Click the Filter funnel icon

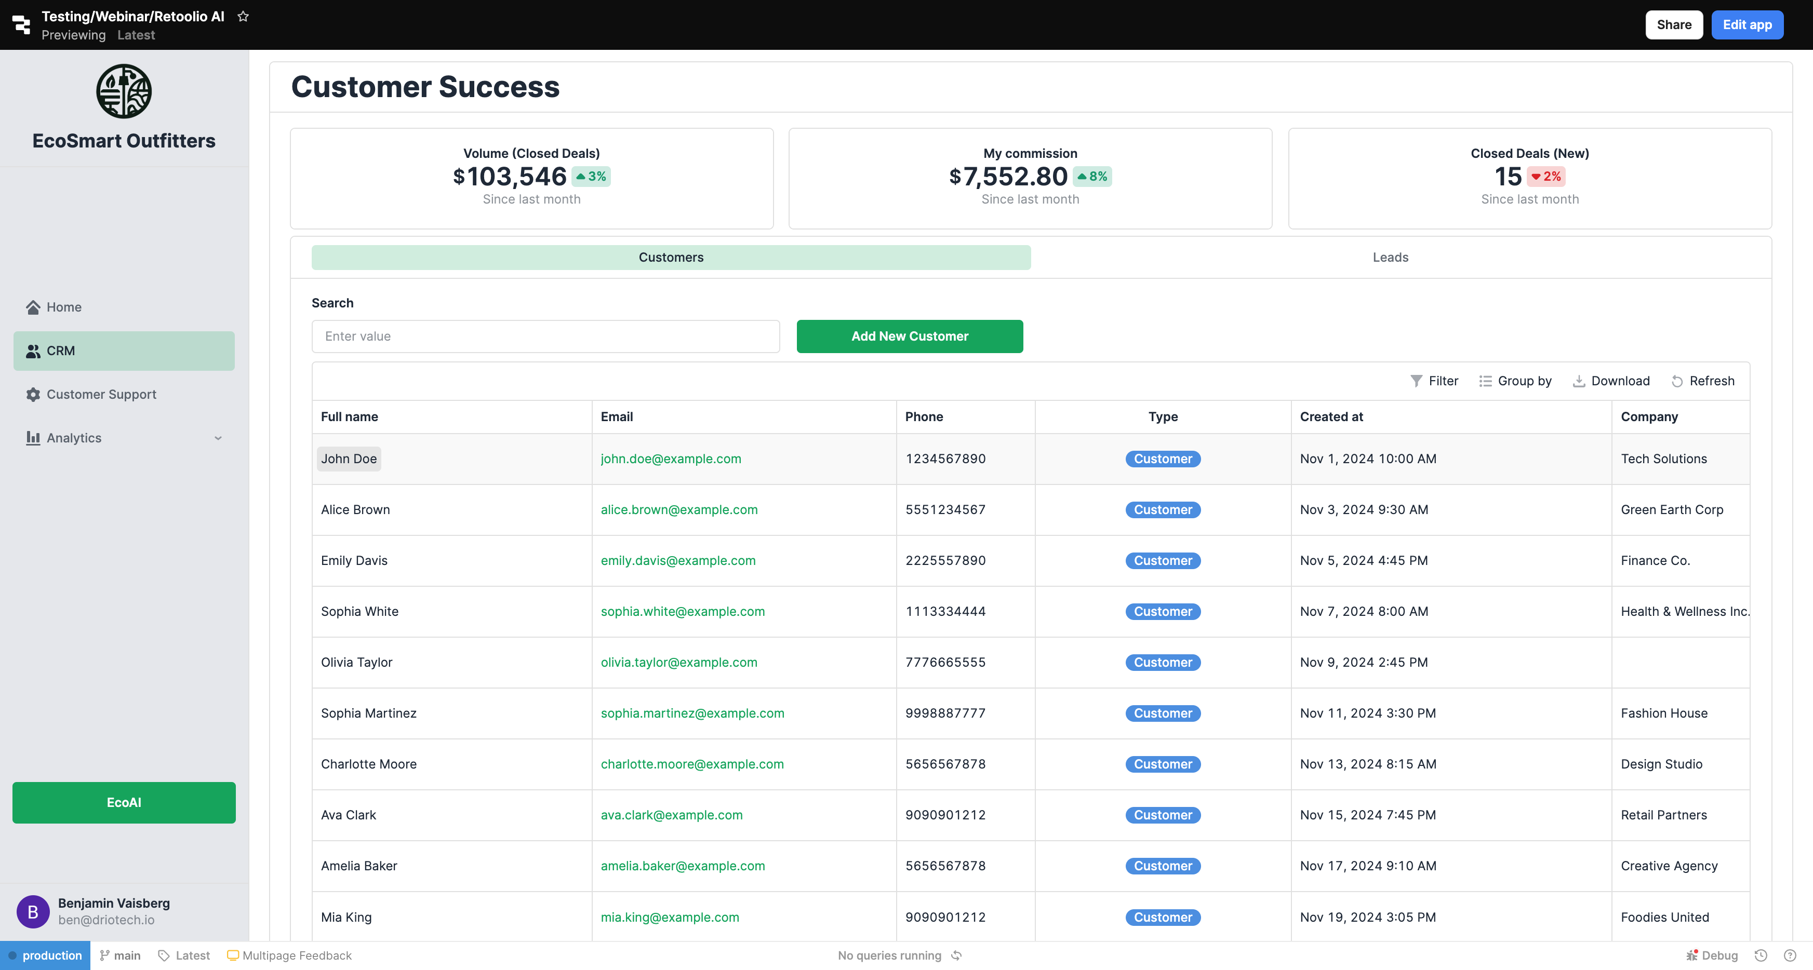(x=1416, y=381)
